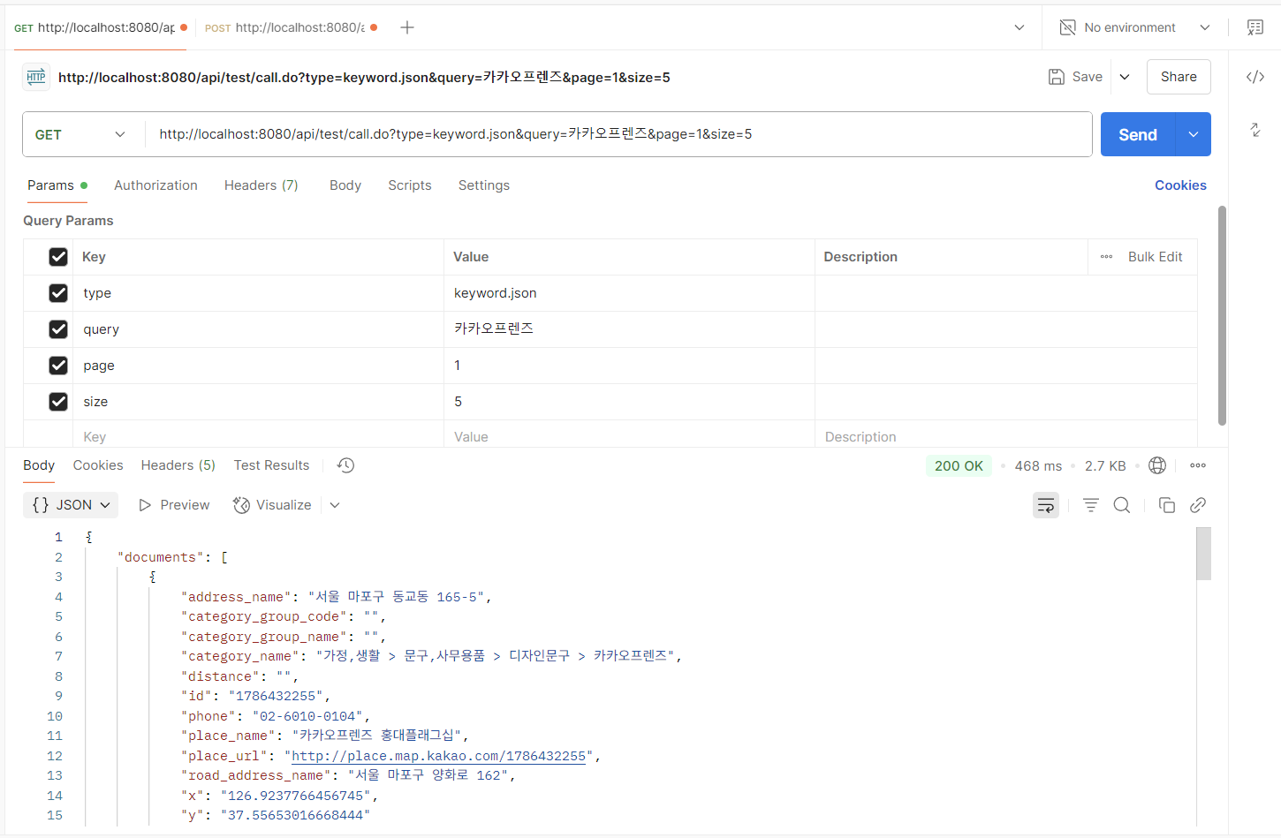Toggle the select-all params checkbox
This screenshot has height=838, width=1281.
point(58,257)
